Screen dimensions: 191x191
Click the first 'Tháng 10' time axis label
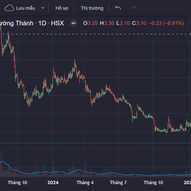[x=18, y=182]
